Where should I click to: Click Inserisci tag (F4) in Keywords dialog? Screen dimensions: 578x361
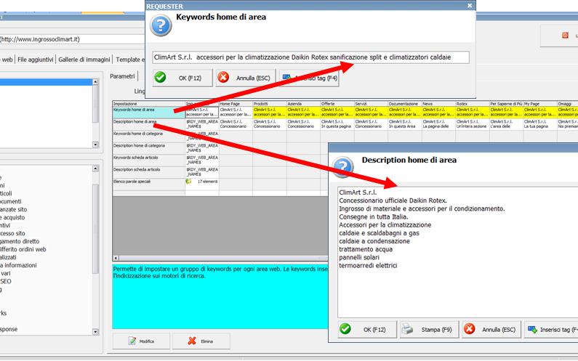coord(309,78)
